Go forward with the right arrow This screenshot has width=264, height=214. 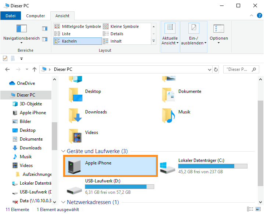pos(18,69)
